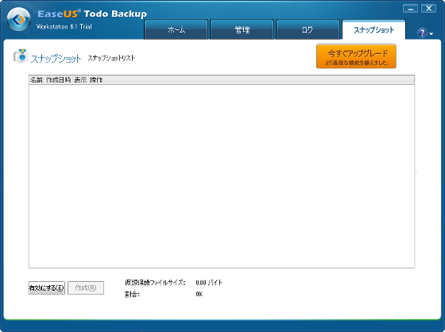Close the Todo Backup window

tap(428, 9)
